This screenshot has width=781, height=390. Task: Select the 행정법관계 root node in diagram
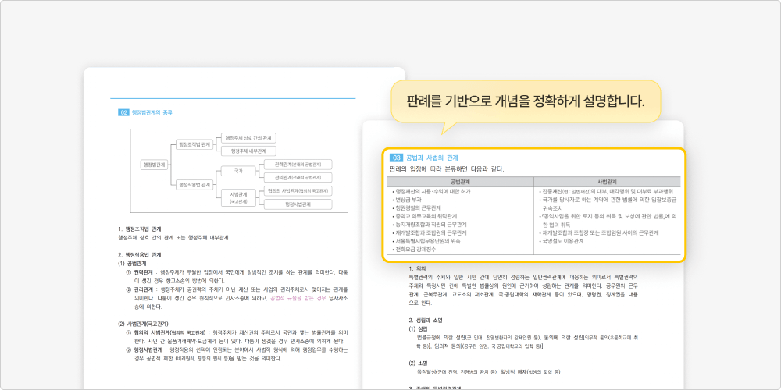[x=155, y=165]
